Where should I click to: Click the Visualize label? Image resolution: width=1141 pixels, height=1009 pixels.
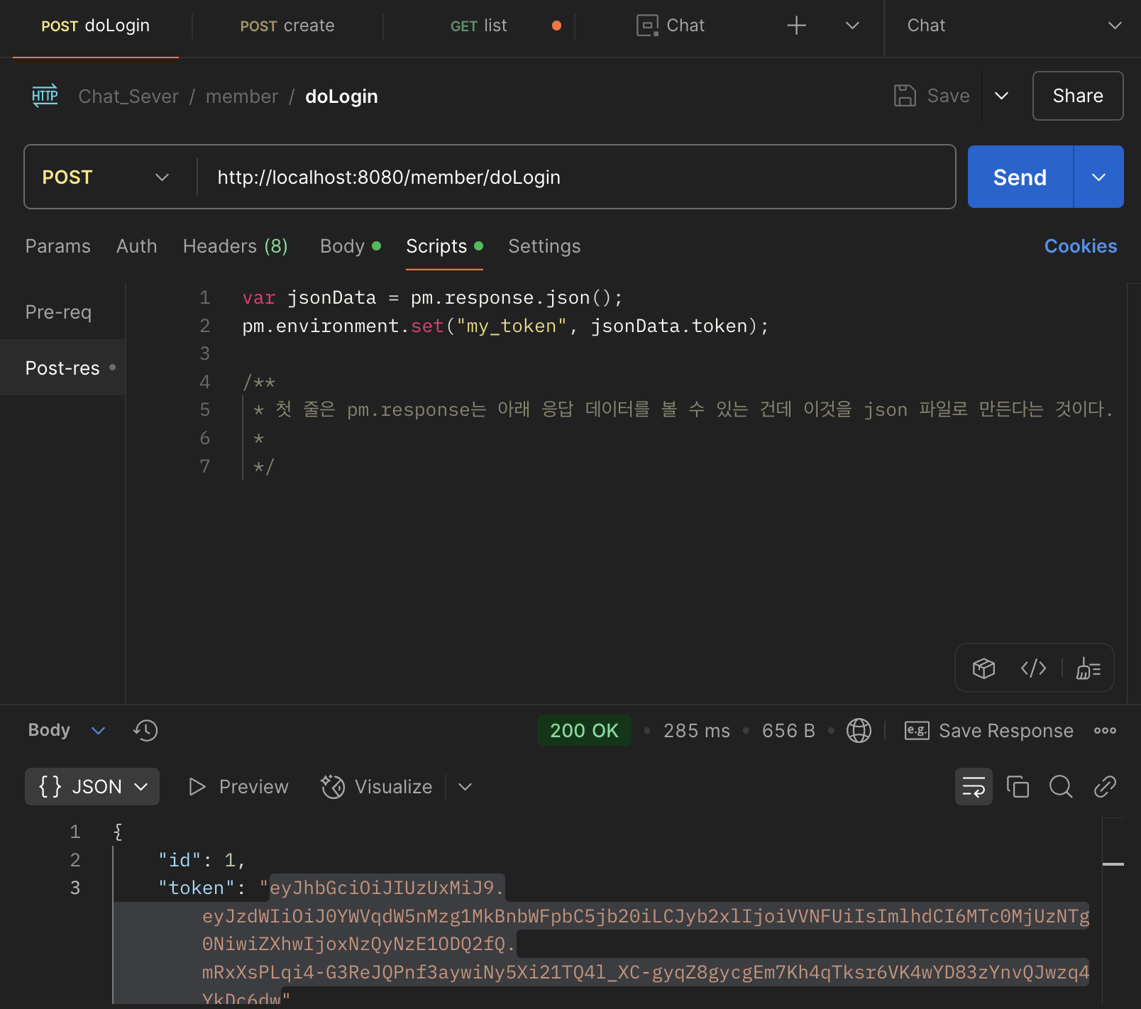point(394,786)
